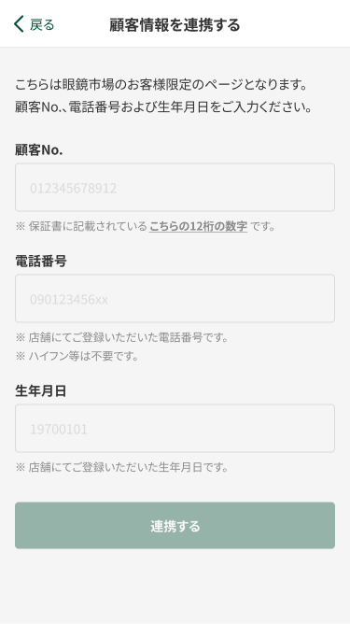The height and width of the screenshot is (624, 350).
Task: Click empty gray area below 連携する button
Action: [175, 585]
